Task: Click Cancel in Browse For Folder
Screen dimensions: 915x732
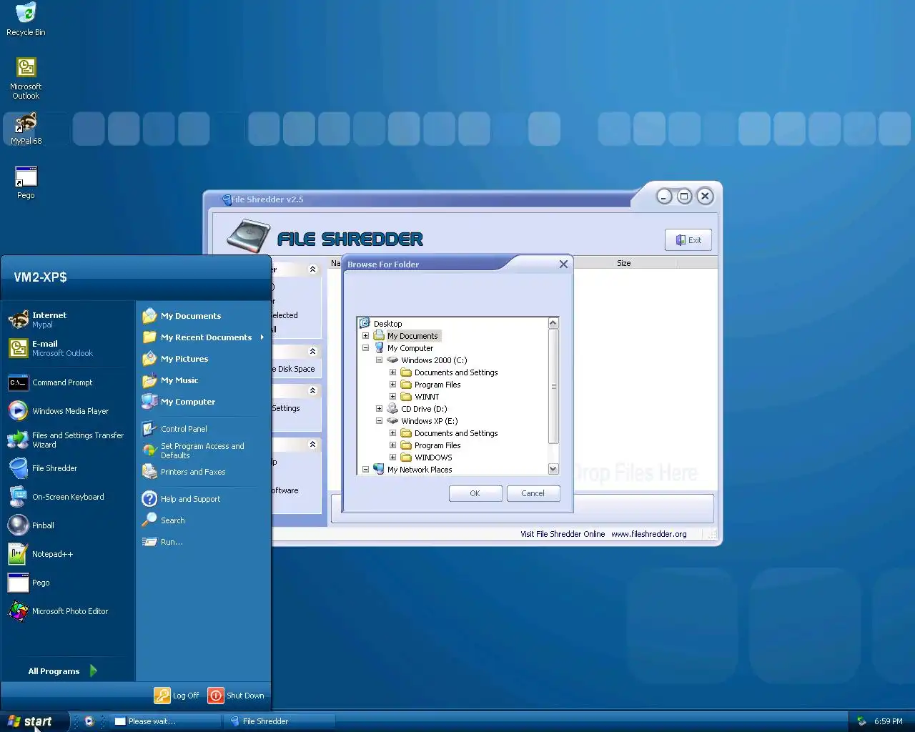Action: coord(533,493)
